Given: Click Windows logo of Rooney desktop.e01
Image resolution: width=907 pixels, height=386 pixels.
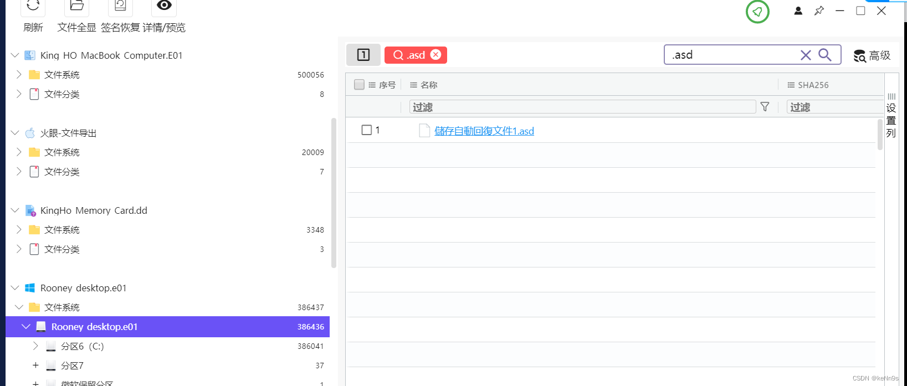Looking at the screenshot, I should (30, 288).
